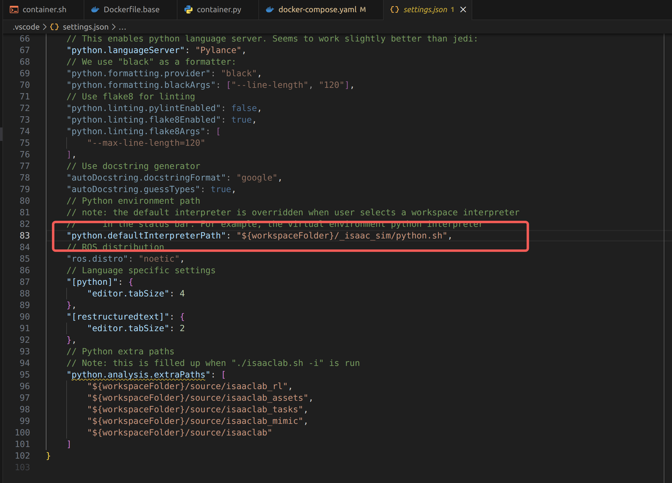Click the "// Python environment path" comment
Image resolution: width=672 pixels, height=483 pixels.
click(x=133, y=201)
